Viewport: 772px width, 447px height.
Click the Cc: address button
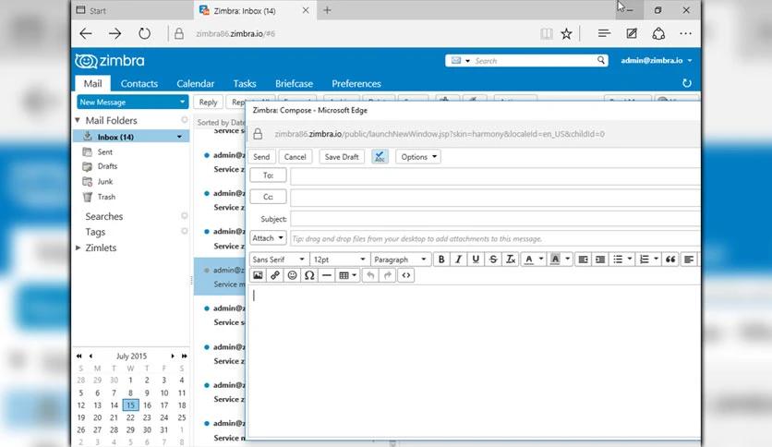point(268,197)
